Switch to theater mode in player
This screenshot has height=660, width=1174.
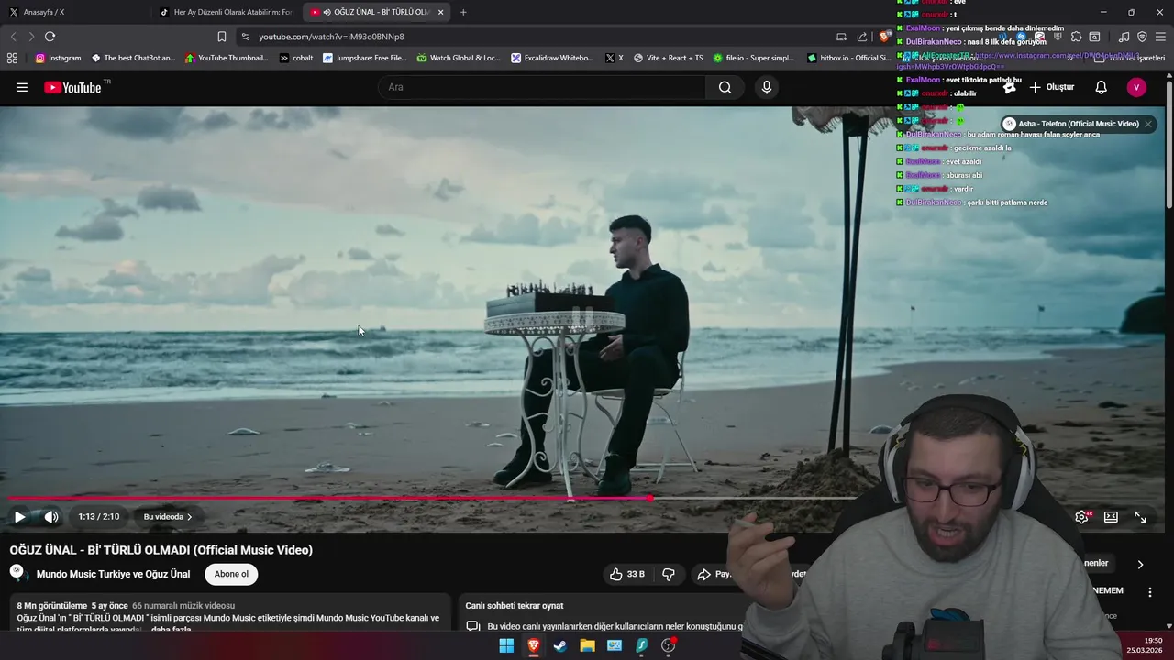[x=1111, y=517]
